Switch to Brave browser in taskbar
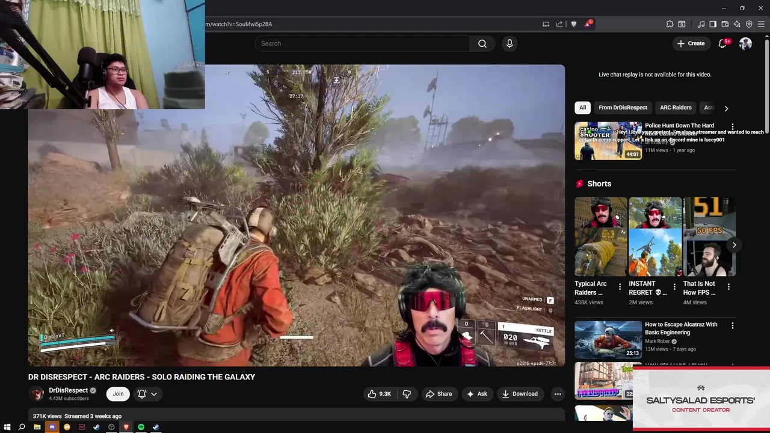This screenshot has width=770, height=433. (126, 427)
